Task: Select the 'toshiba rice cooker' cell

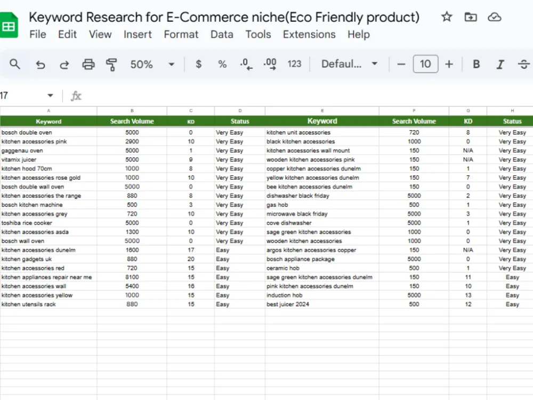Action: [x=49, y=223]
